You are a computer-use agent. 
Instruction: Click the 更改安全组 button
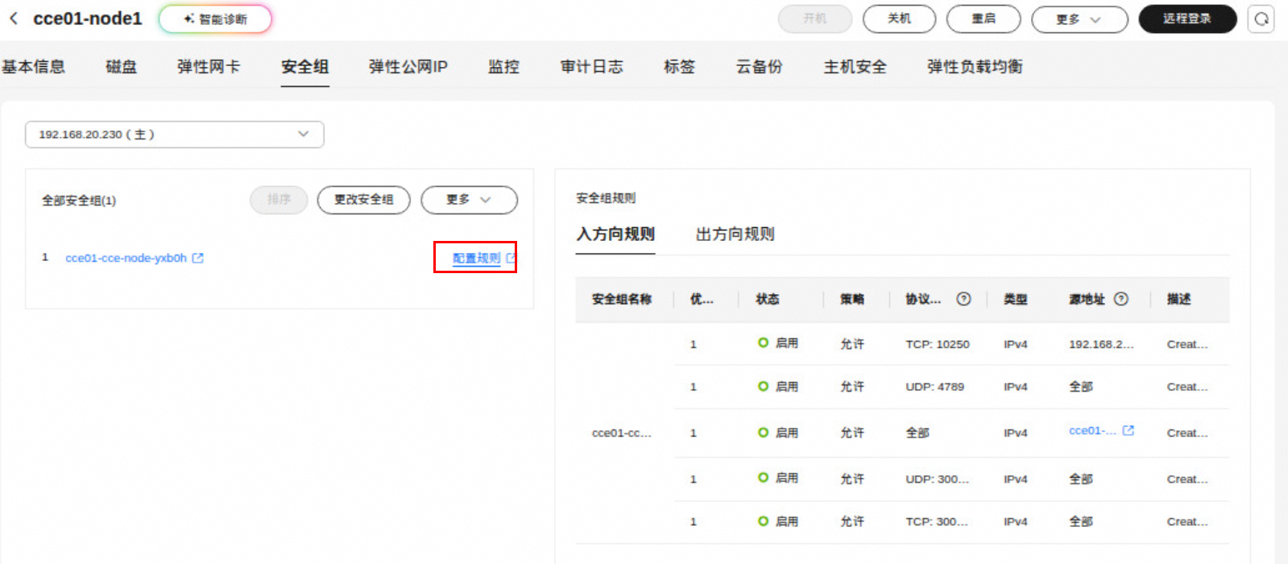tap(363, 200)
